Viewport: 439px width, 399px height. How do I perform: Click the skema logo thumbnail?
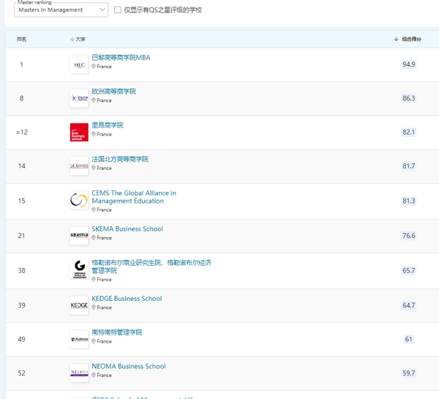(x=79, y=236)
